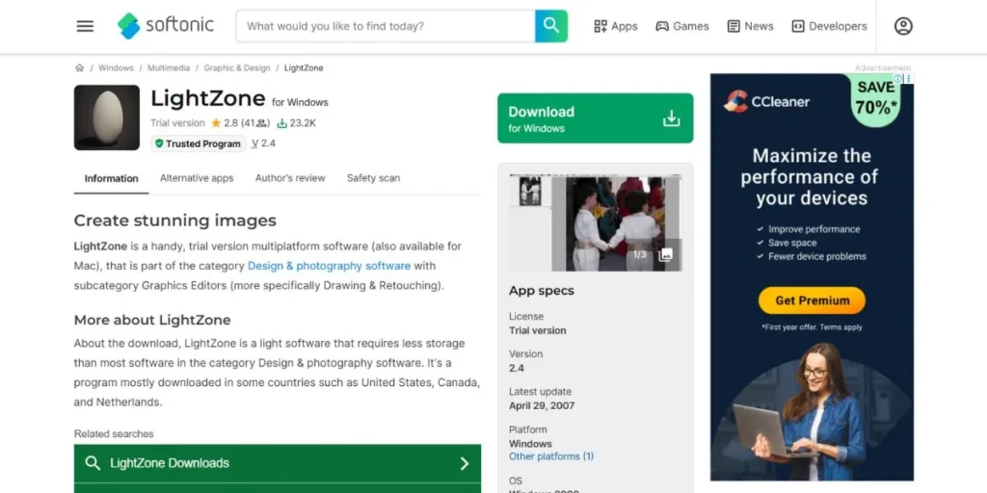Open the screenshot gallery icon
Screen dimensions: 987x493
665,255
